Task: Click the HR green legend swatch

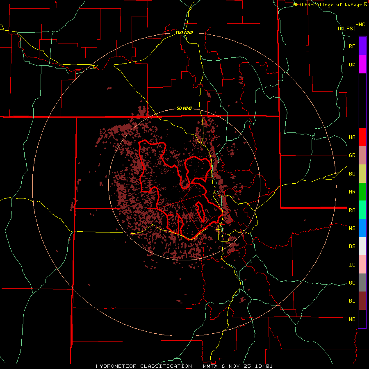Action: tap(362, 192)
